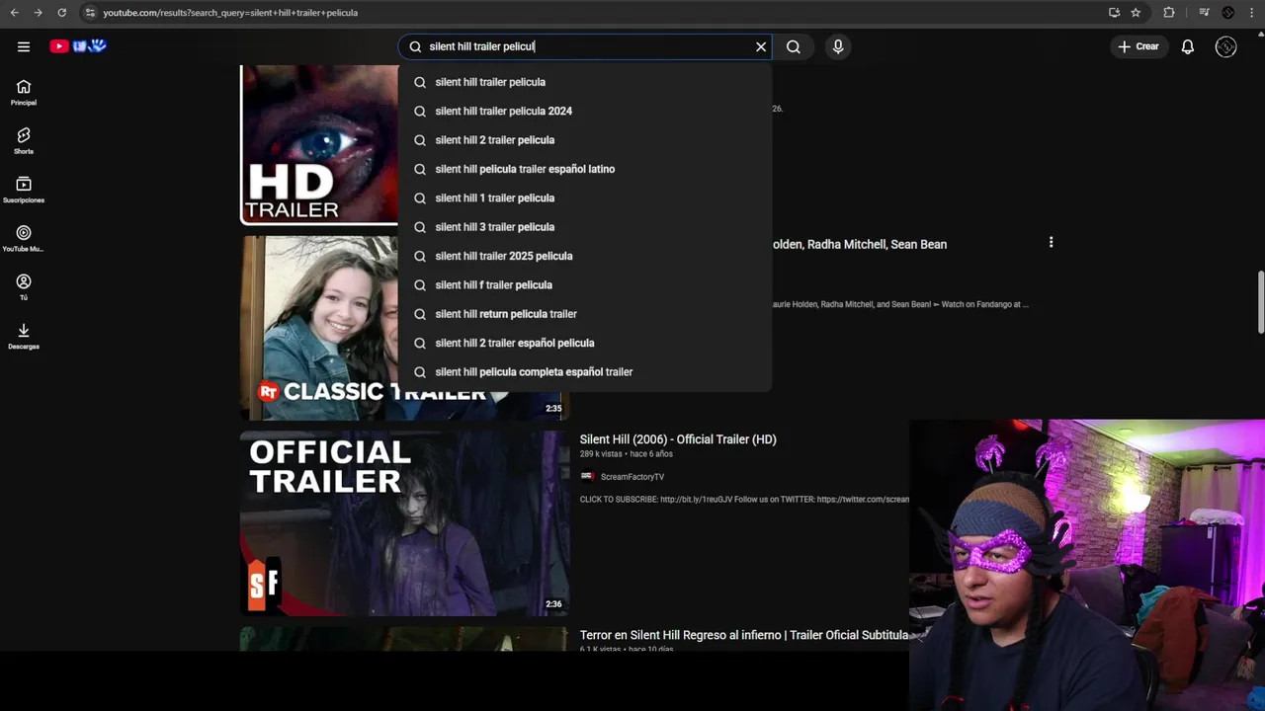Open "Silent Hill (2006) - Official Trailer (HD)" title

678,439
